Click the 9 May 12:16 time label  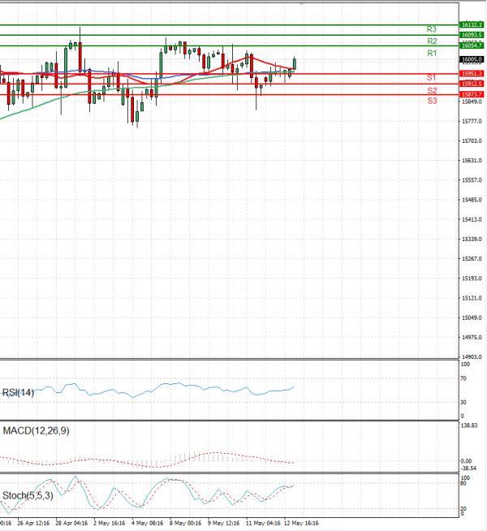coord(224,523)
